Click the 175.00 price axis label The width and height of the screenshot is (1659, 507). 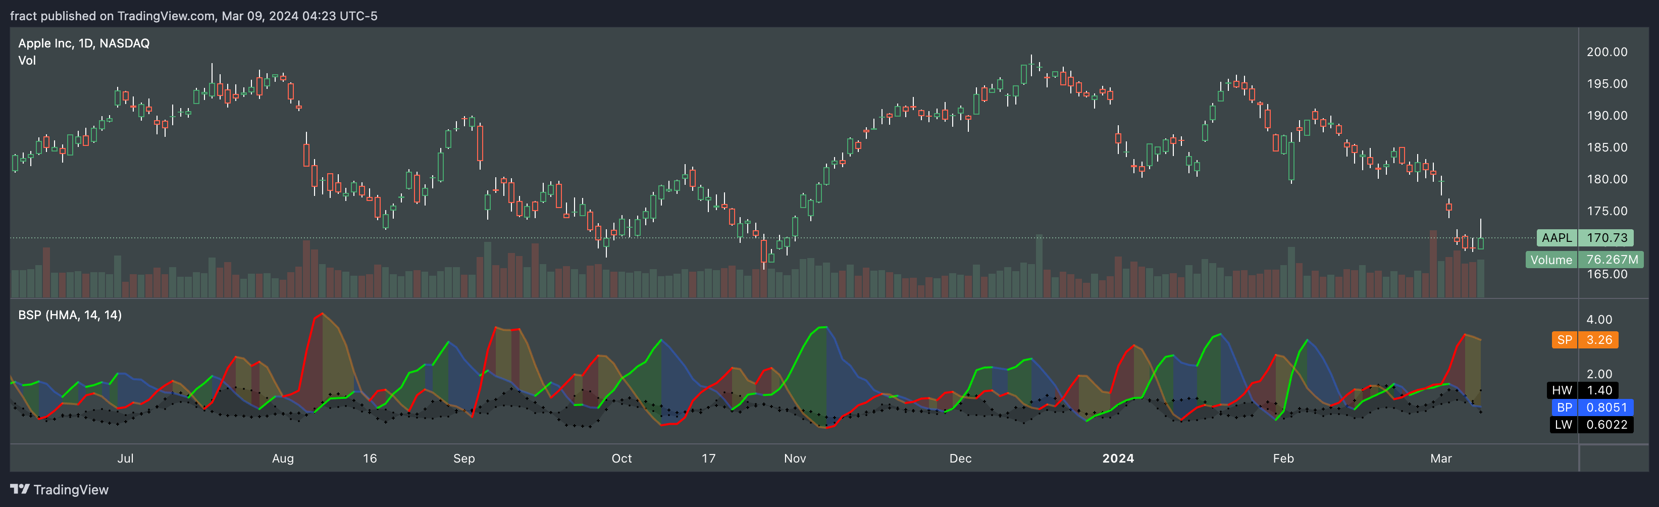pyautogui.click(x=1606, y=211)
